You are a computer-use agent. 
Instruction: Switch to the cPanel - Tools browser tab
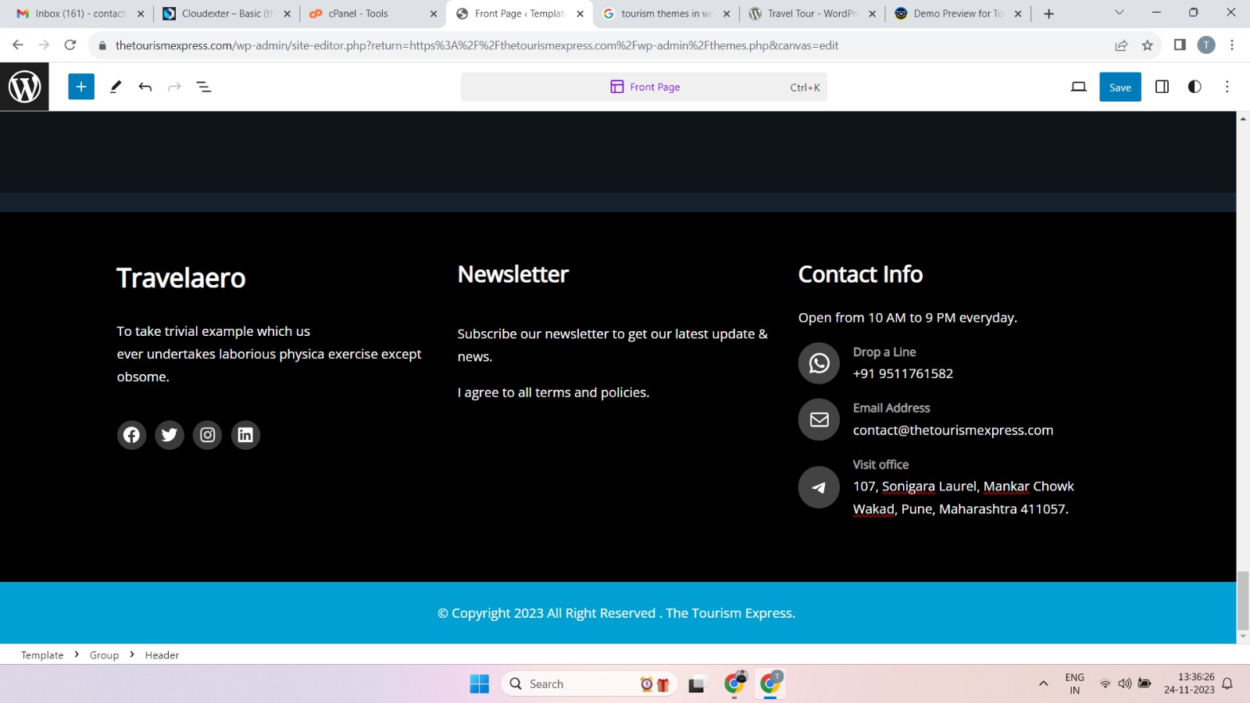click(366, 13)
